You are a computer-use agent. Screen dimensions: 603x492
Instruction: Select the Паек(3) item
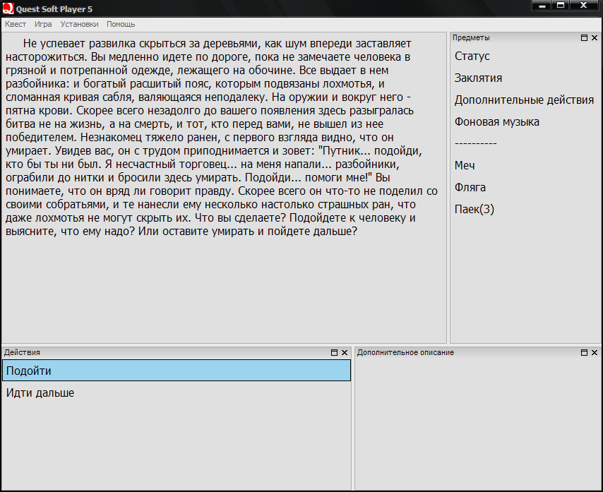pyautogui.click(x=474, y=210)
